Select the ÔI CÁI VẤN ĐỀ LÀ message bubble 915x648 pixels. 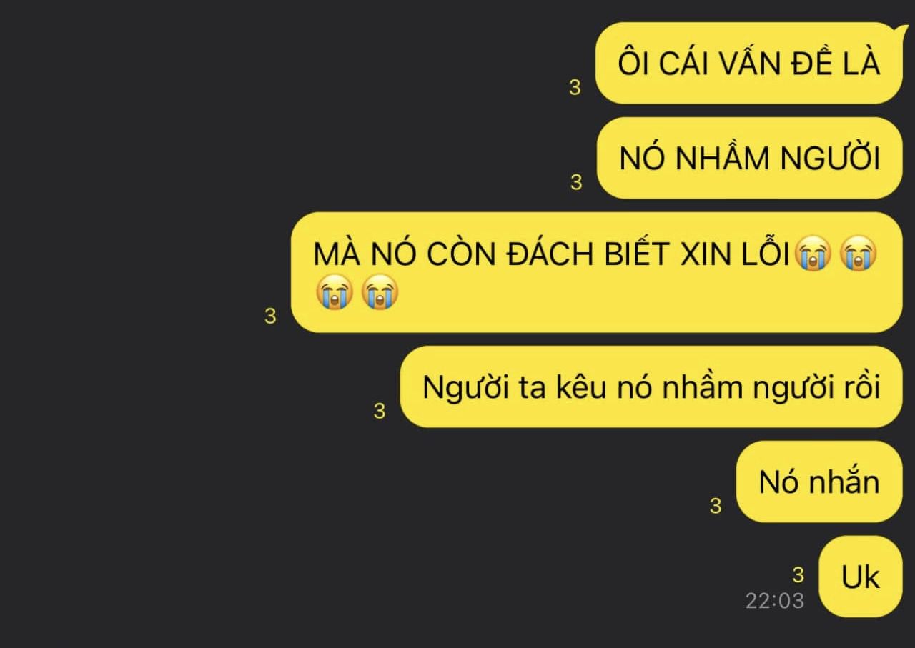click(x=749, y=63)
